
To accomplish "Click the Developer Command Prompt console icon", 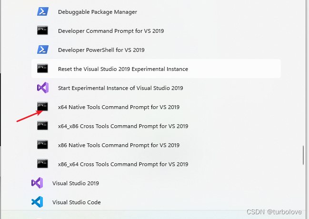I will pyautogui.click(x=42, y=30).
